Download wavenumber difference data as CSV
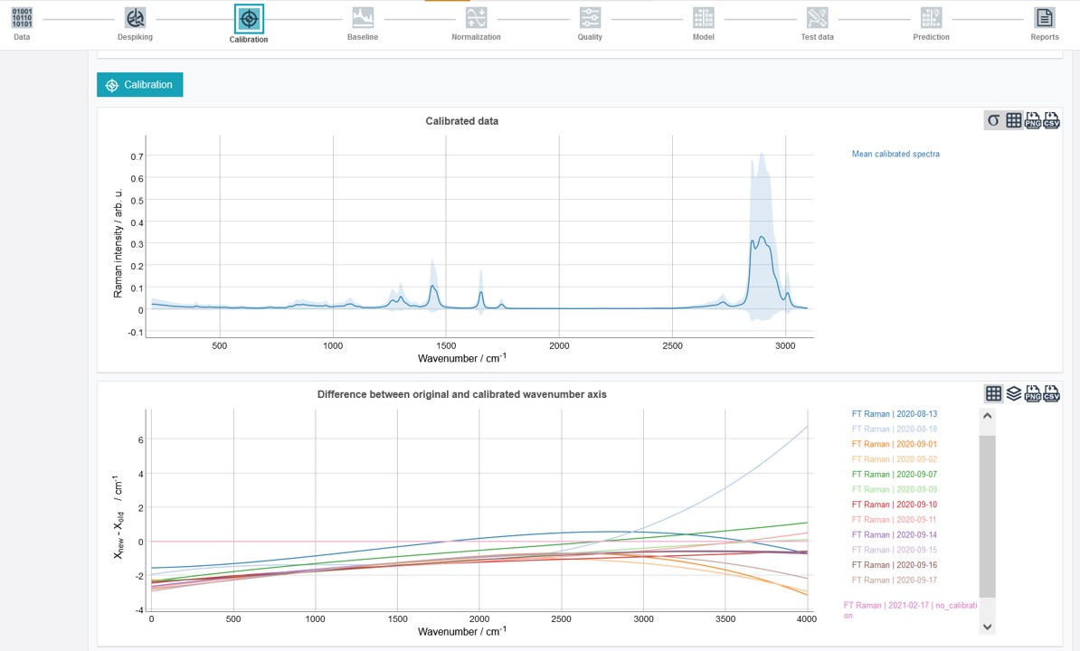Viewport: 1080px width, 651px height. tap(1051, 393)
